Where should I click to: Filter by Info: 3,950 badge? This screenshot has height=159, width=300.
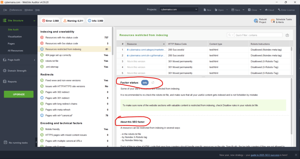click(x=95, y=21)
